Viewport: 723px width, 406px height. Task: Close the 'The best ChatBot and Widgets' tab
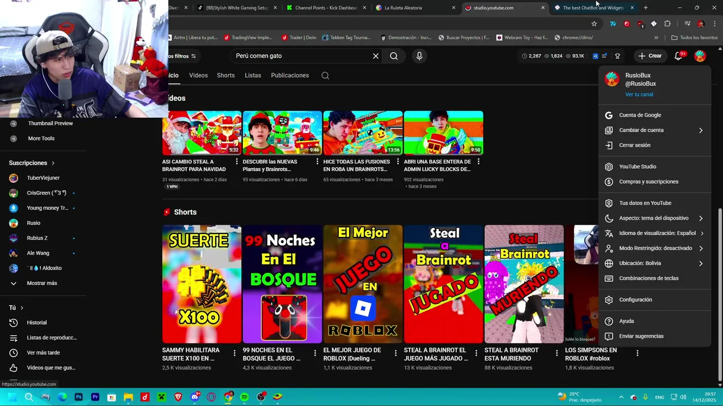pyautogui.click(x=632, y=8)
